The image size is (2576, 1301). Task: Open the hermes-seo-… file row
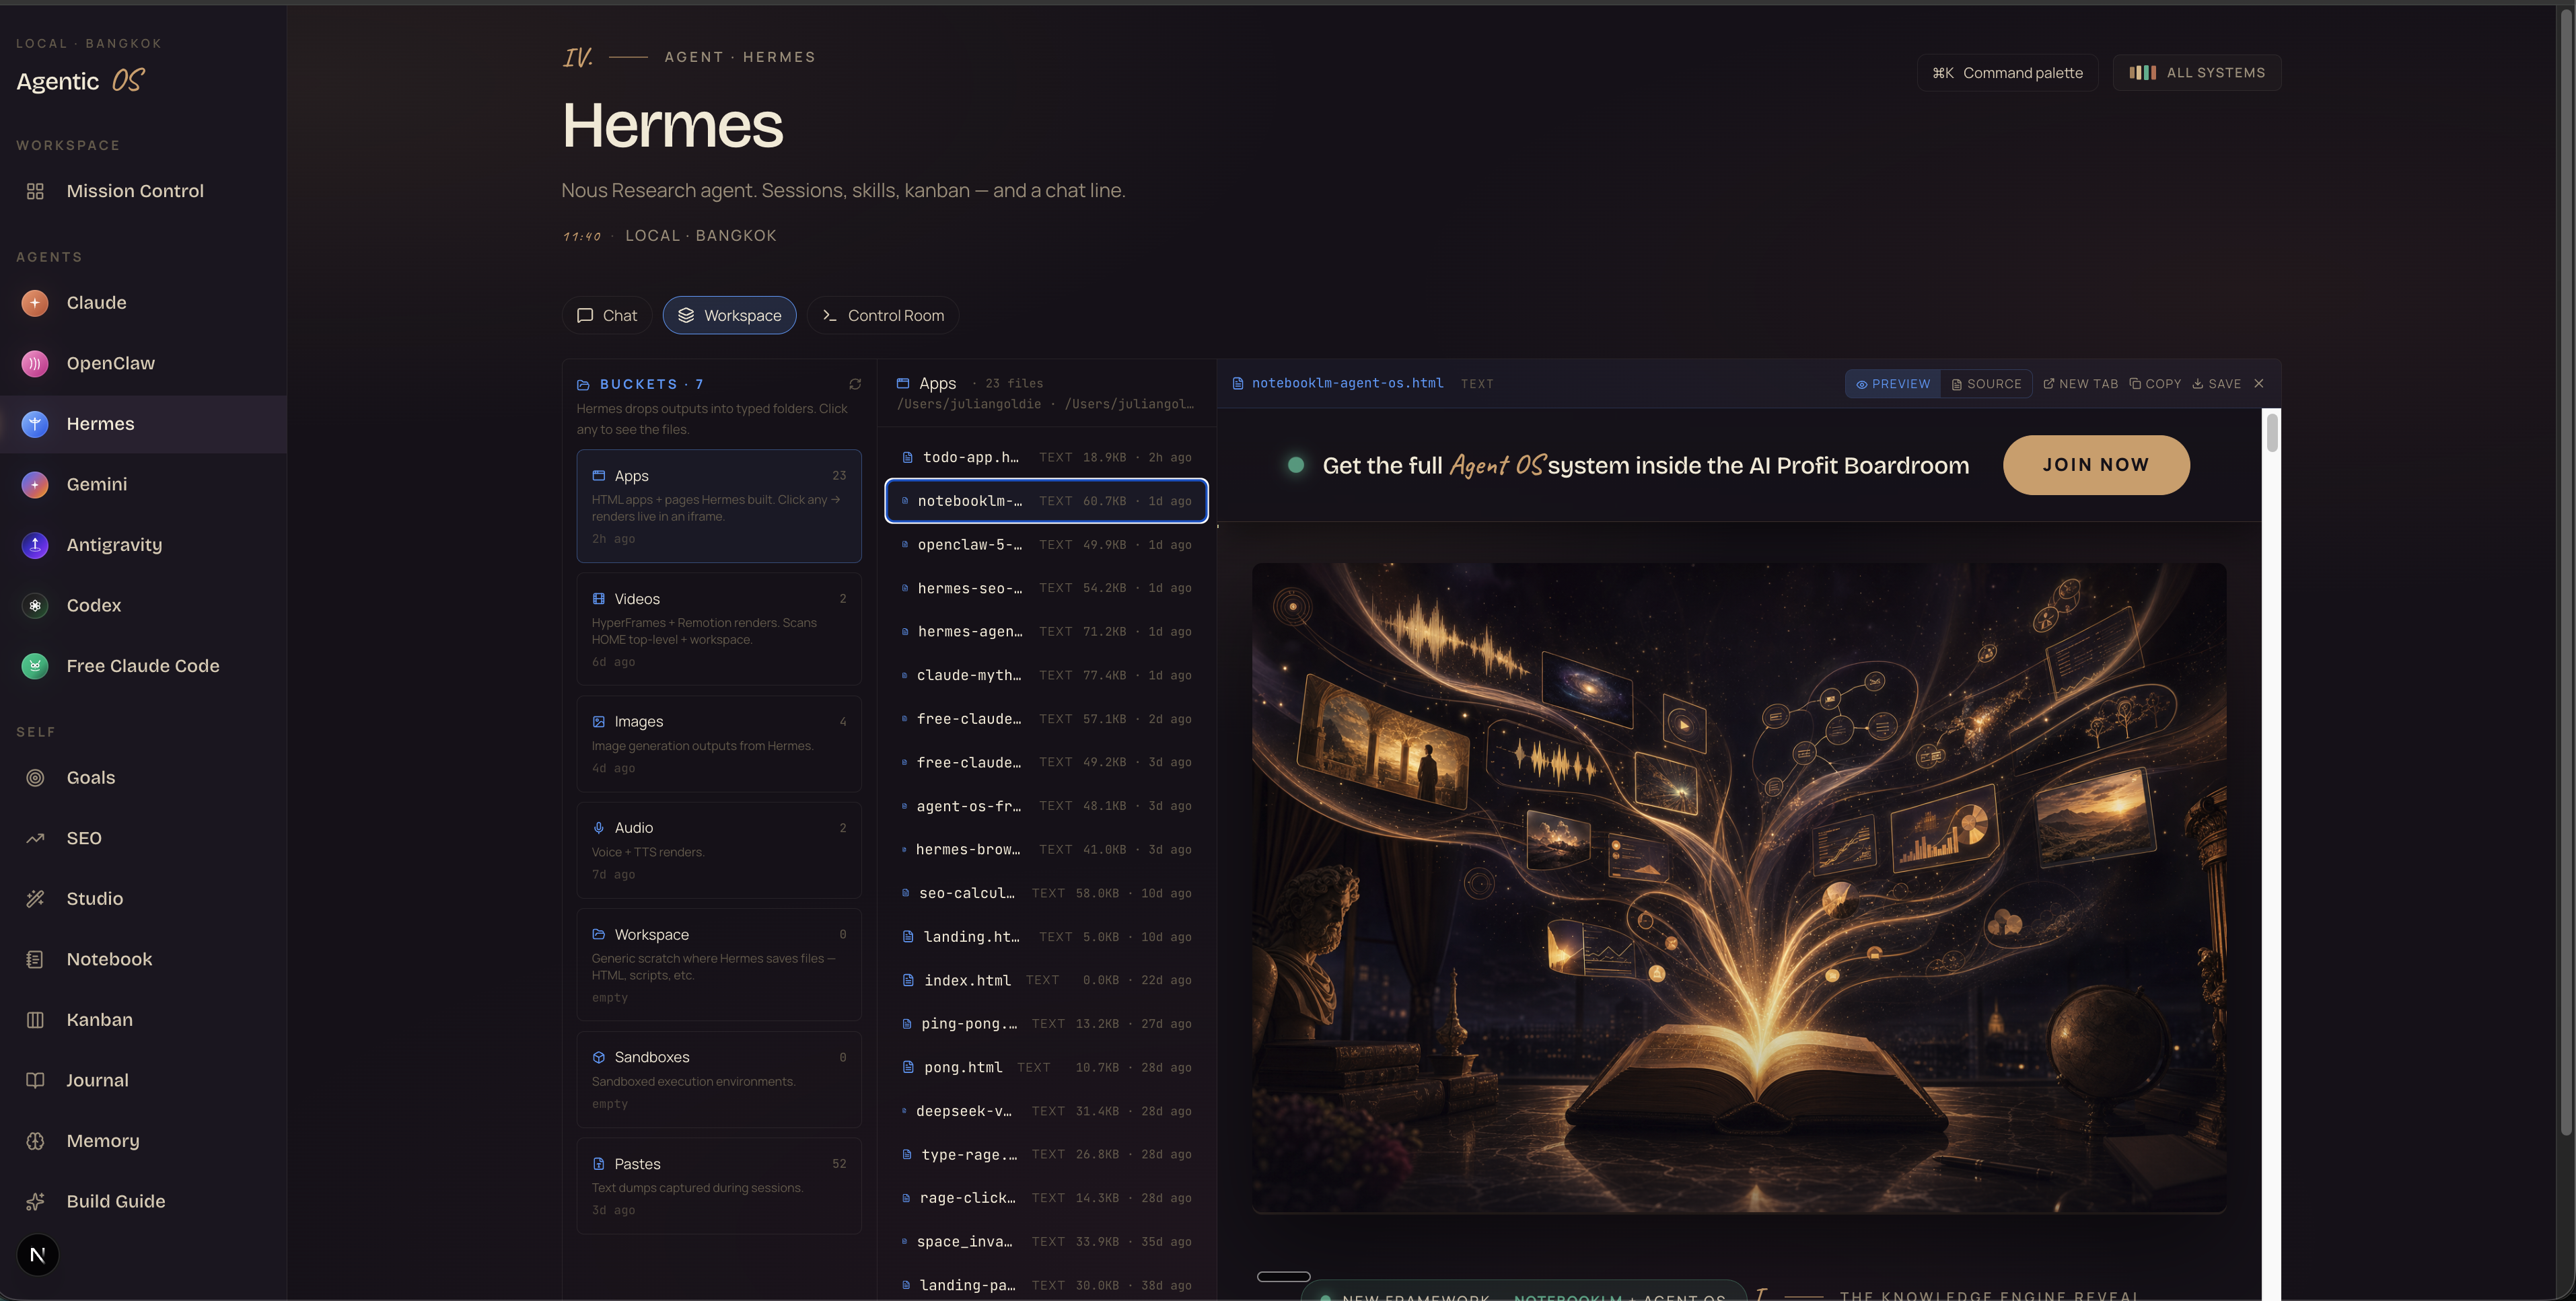1047,588
